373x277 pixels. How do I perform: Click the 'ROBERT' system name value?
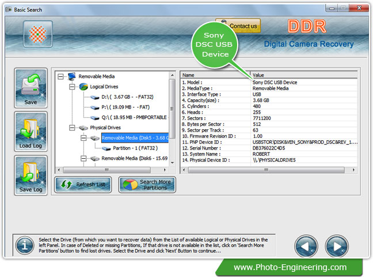tap(261, 154)
